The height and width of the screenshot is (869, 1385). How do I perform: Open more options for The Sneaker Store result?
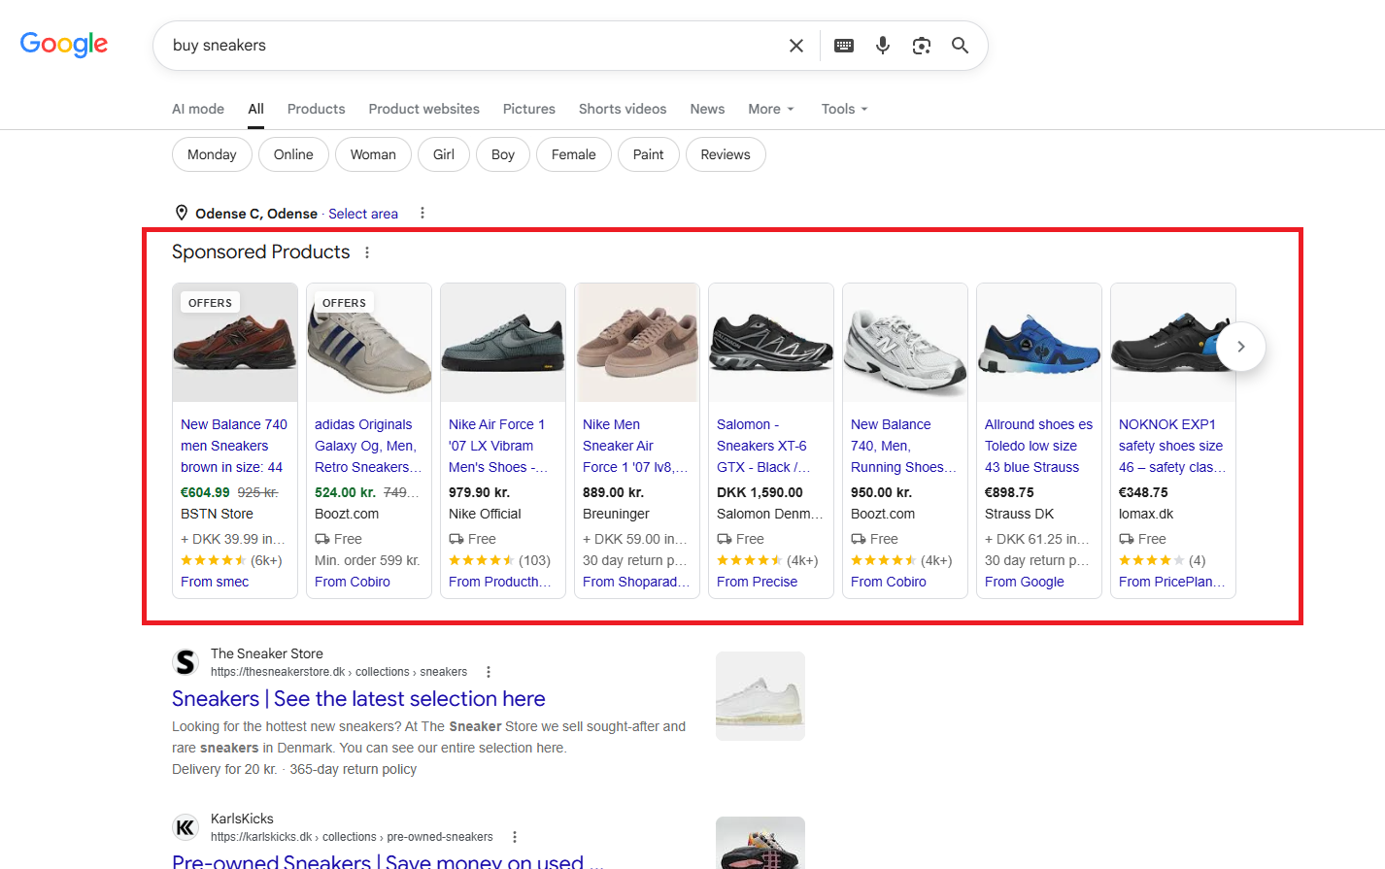[488, 672]
